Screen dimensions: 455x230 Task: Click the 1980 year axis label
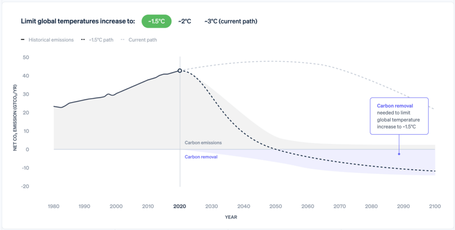(53, 206)
